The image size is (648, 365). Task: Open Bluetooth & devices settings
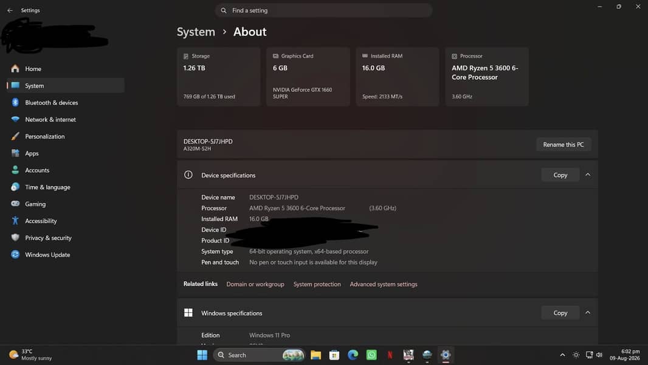point(65,103)
